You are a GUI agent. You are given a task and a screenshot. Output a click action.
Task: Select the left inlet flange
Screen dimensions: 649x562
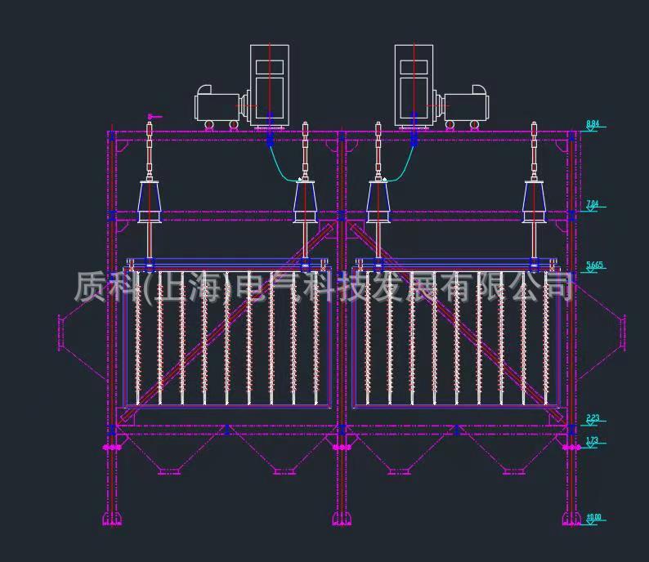coord(60,332)
